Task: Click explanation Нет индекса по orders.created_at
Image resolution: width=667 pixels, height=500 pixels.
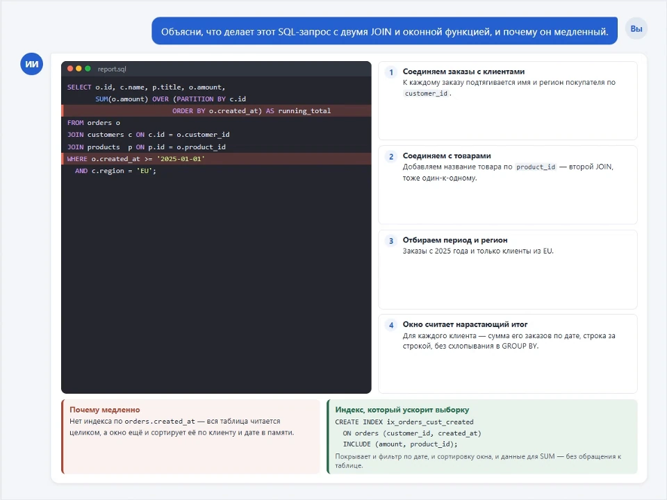Action: [x=181, y=427]
